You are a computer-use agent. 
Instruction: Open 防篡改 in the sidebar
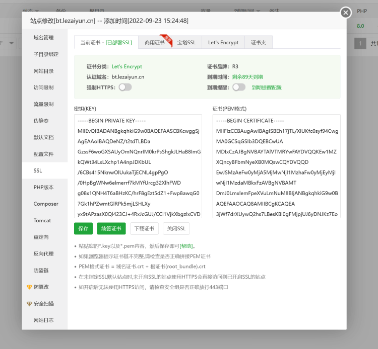pos(45,287)
